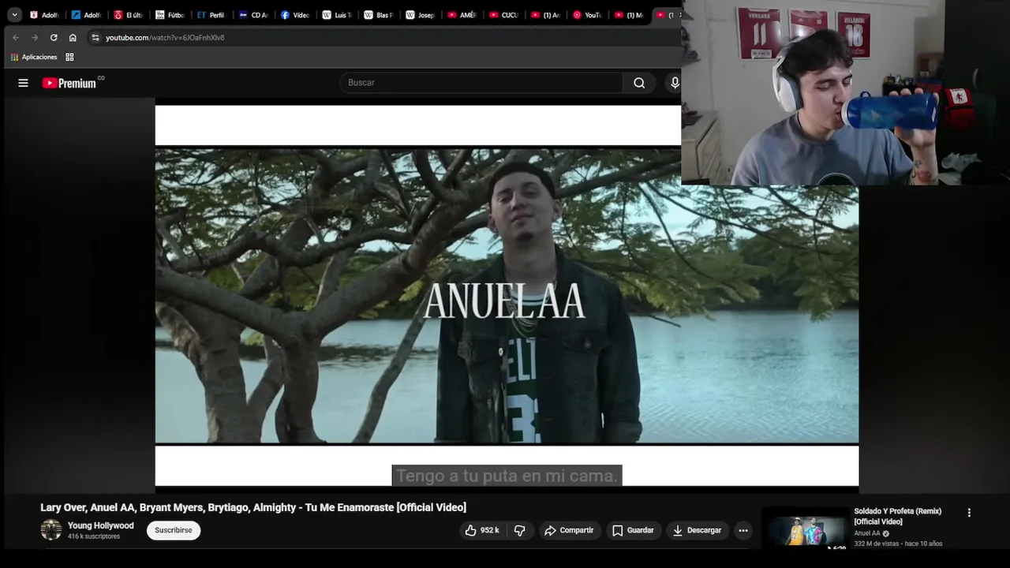Switch to the CD Am tab

point(253,15)
